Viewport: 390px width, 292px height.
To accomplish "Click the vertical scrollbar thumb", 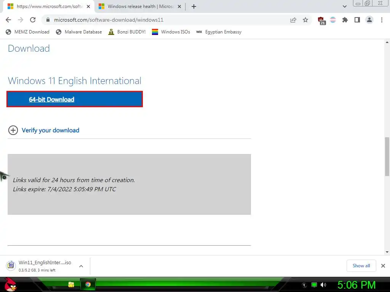I will 387,156.
